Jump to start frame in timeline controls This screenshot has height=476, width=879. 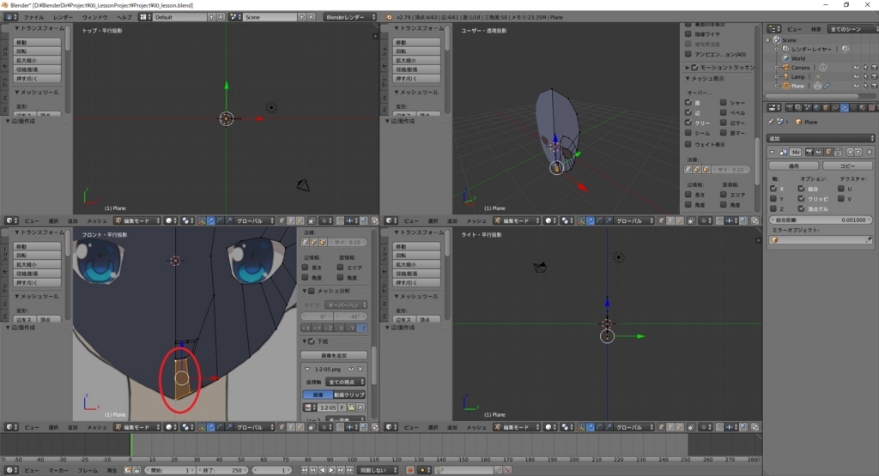[x=305, y=470]
